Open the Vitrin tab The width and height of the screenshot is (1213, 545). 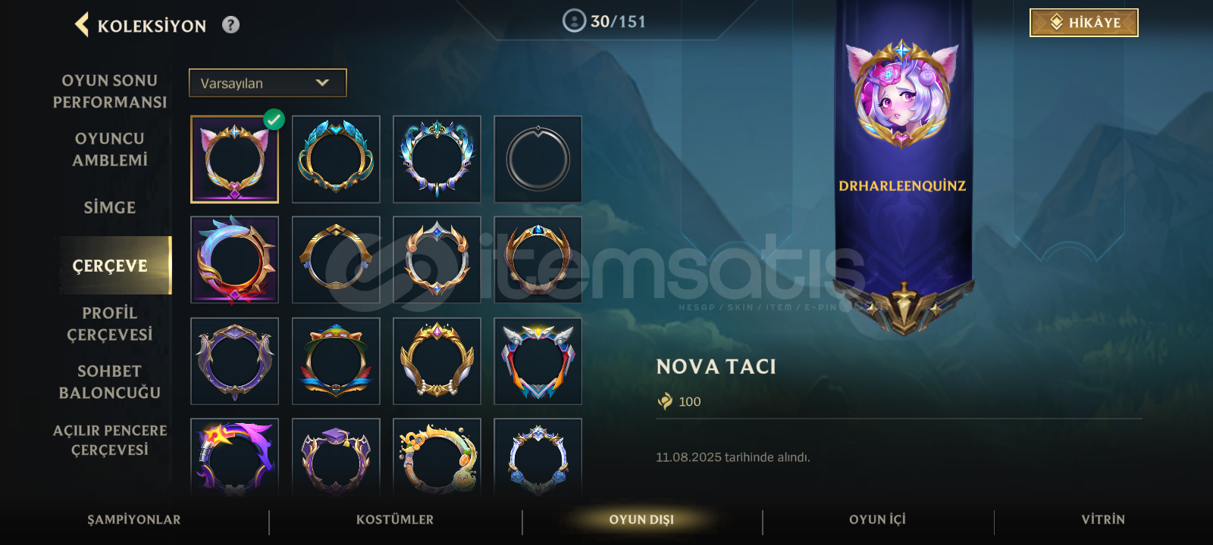pyautogui.click(x=1103, y=519)
